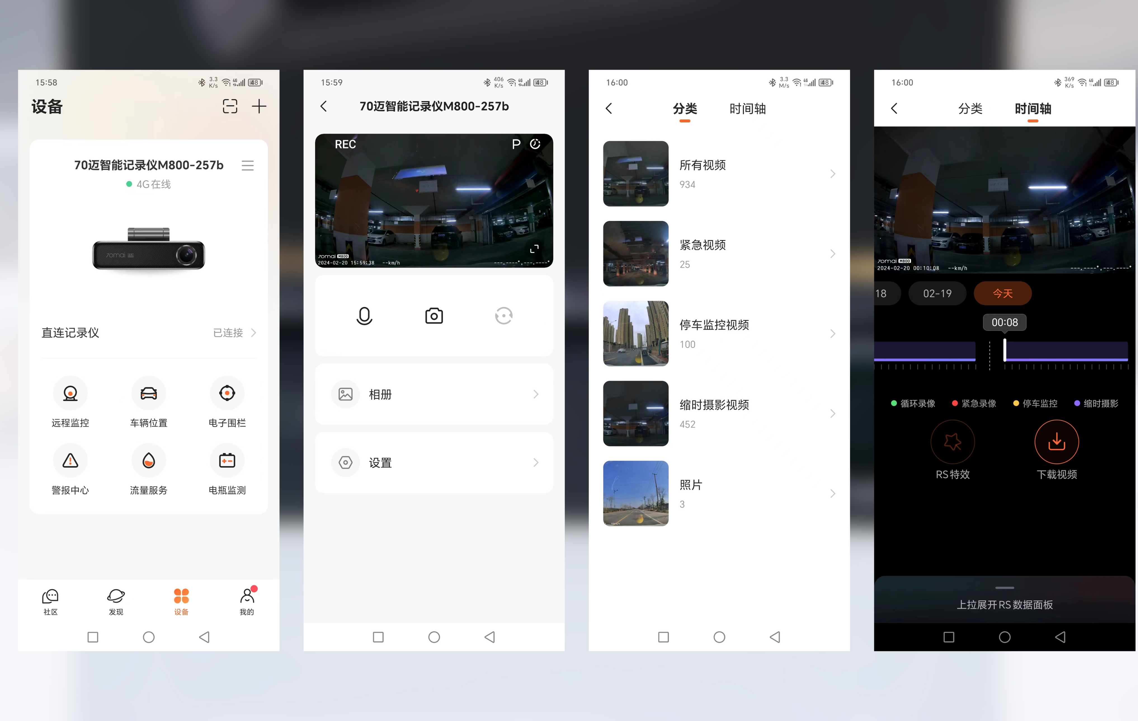Select the 分类 tab on the timeline screen
Image resolution: width=1138 pixels, height=721 pixels.
[970, 109]
